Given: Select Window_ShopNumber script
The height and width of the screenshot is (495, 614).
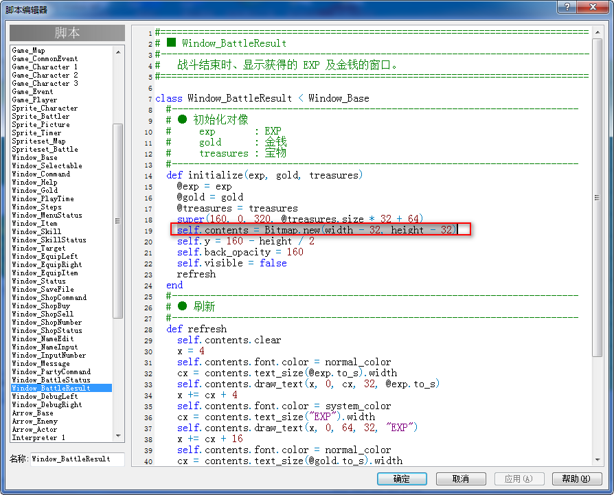Looking at the screenshot, I should point(47,322).
